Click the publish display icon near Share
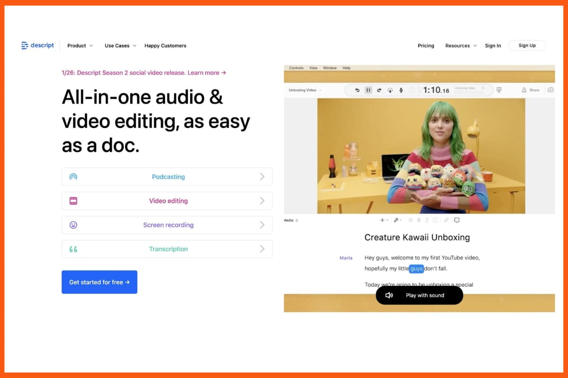 coord(498,89)
